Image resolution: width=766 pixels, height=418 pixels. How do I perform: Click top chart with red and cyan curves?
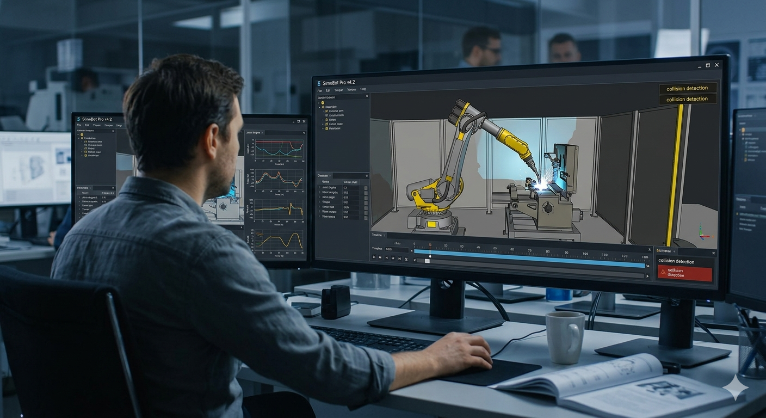[x=279, y=149]
